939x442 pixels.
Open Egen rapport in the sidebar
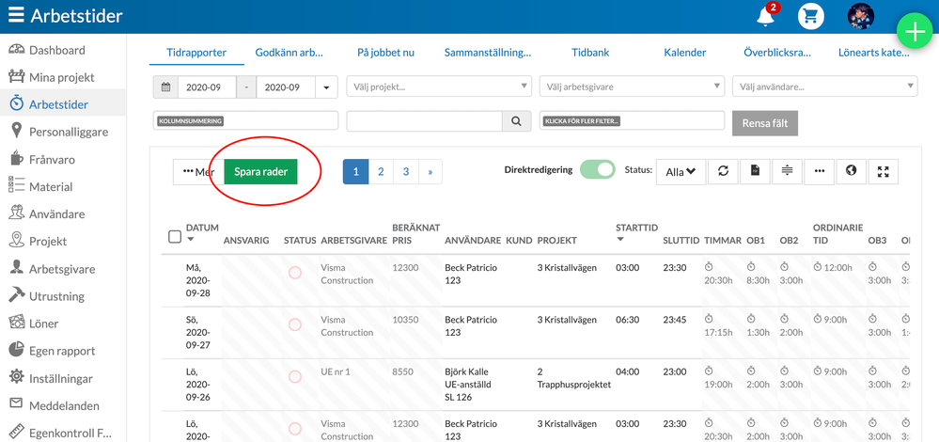62,351
